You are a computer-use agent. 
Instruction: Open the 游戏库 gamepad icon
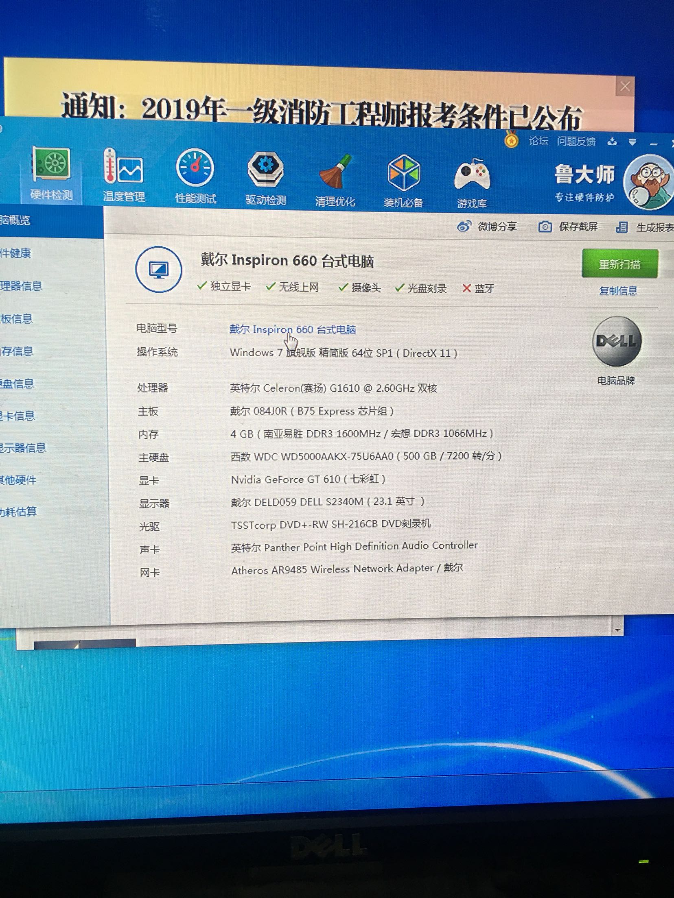[472, 182]
